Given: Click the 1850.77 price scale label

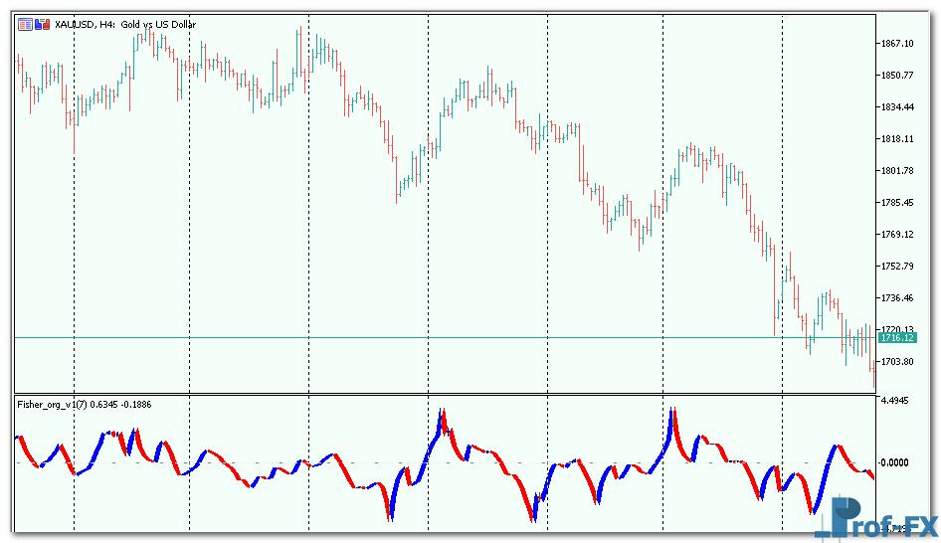Looking at the screenshot, I should (x=897, y=76).
